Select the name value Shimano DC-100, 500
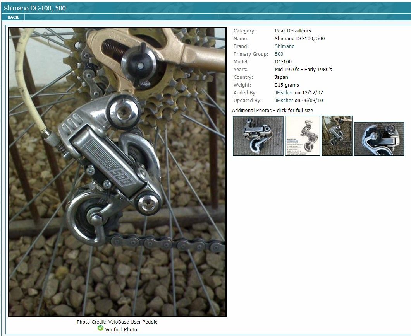Viewport: 411px width, 336px height. (x=299, y=38)
